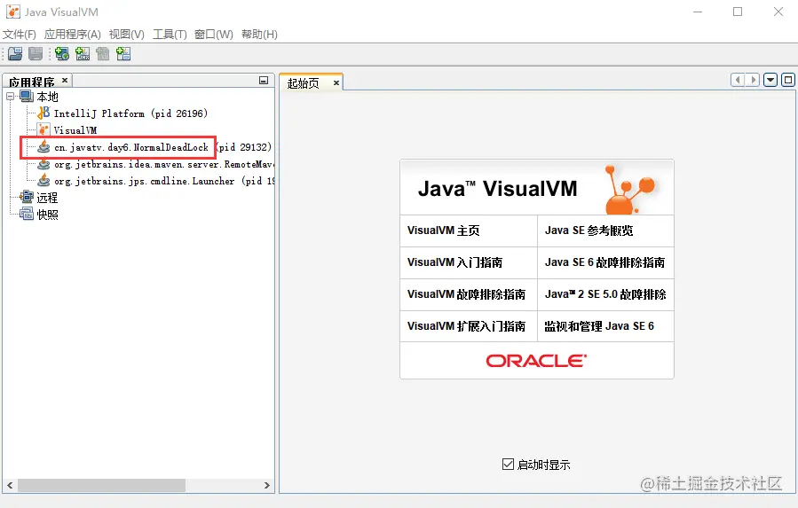Click the Java icon for jps.cmdline.Launcher
The image size is (798, 508).
coord(43,181)
